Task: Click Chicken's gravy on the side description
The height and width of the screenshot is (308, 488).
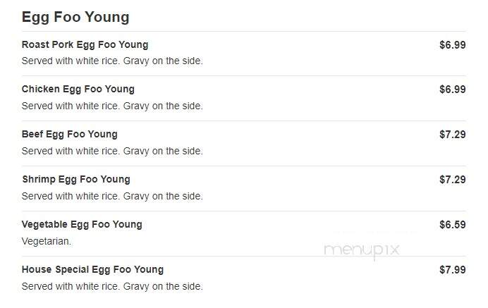Action: point(112,106)
